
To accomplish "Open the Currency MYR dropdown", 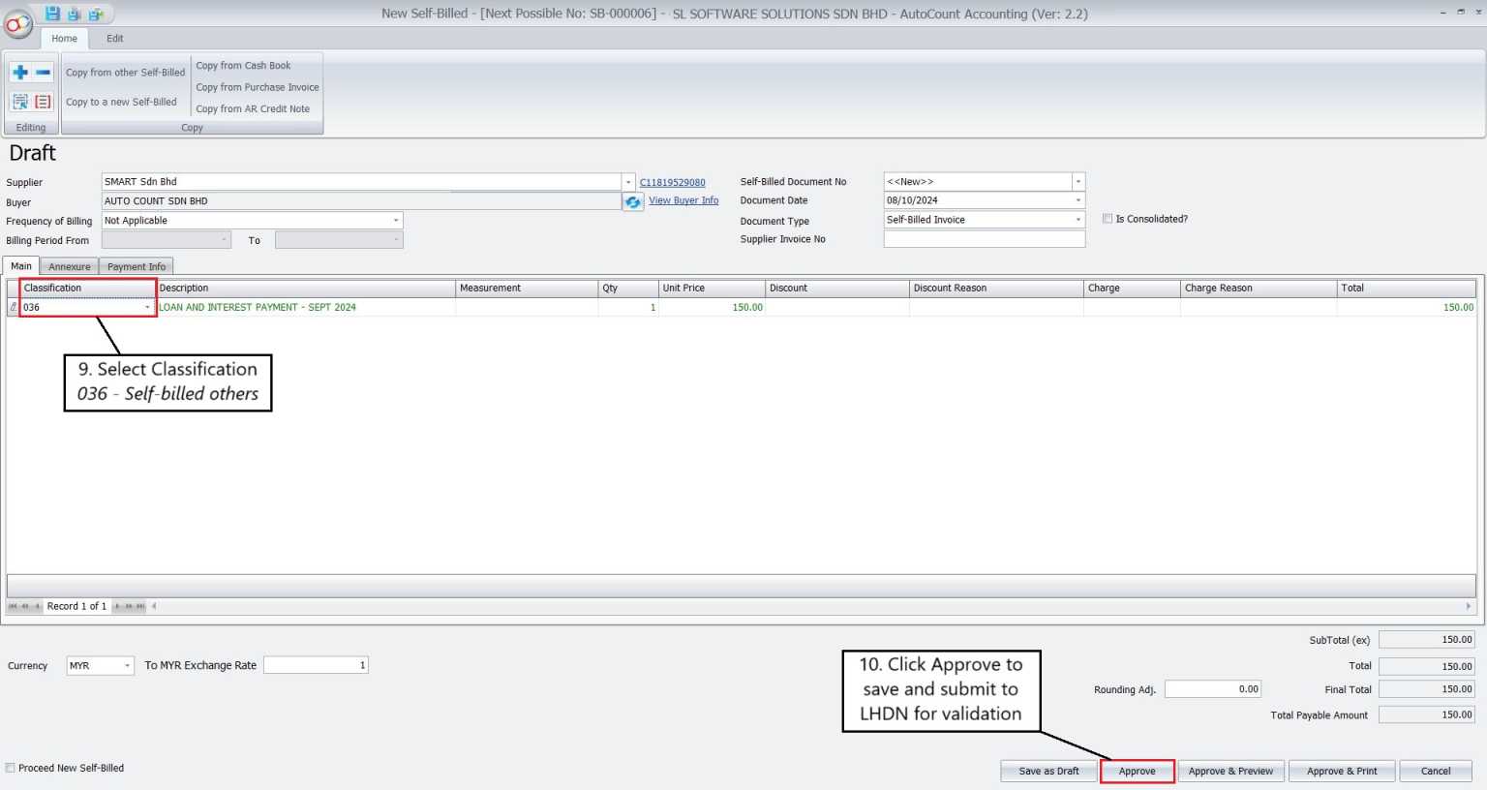I will coord(127,665).
